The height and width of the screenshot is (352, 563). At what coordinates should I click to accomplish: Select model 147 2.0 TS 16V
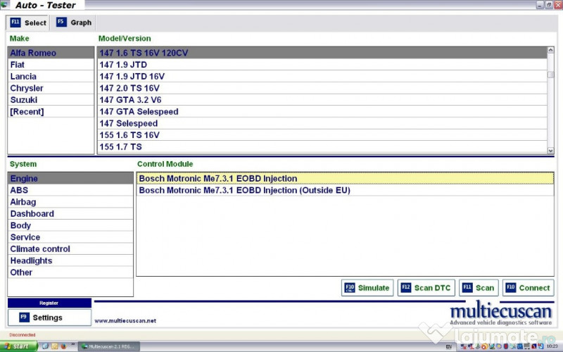tap(322, 88)
